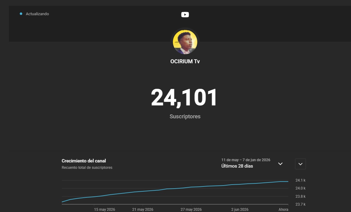Click the 23.8 k axis value
The width and height of the screenshot is (351, 212).
(300, 196)
